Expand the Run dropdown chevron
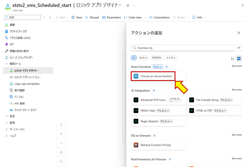This screenshot has width=246, height=168. 67,17
